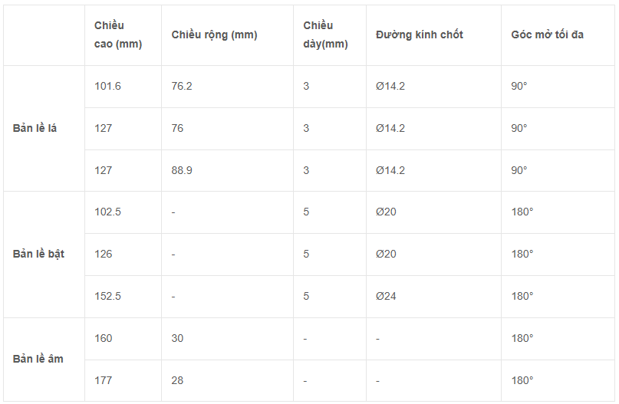619x404 pixels.
Task: Click the cell with height 160
Action: pyautogui.click(x=123, y=339)
